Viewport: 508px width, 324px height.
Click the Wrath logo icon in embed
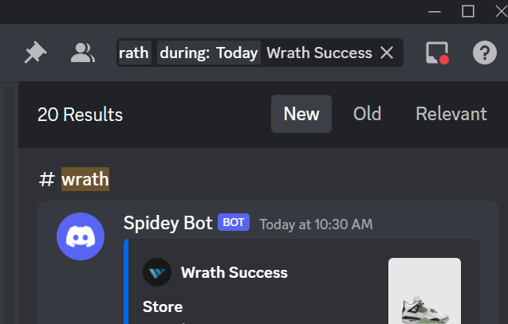157,272
